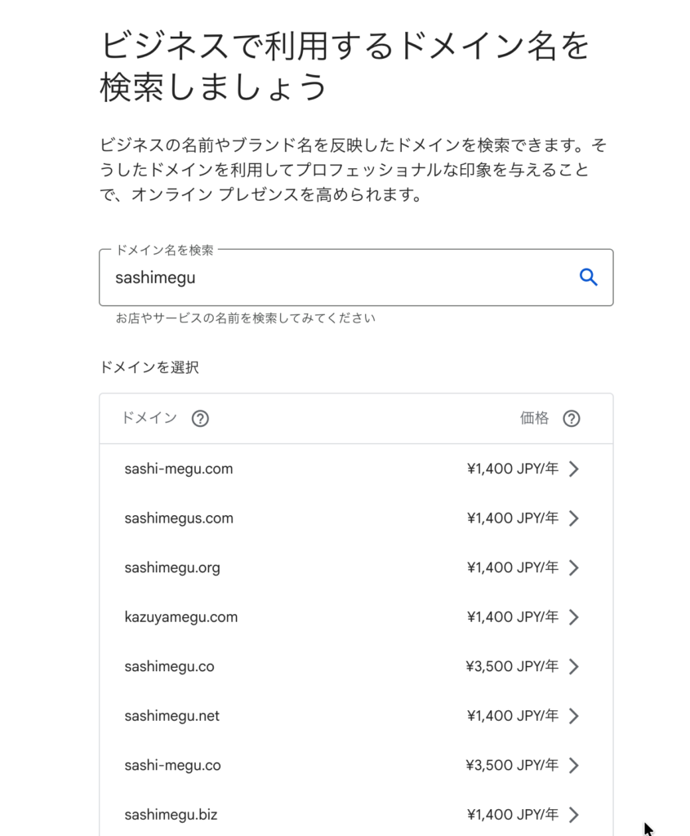
Task: Click ¥1,400 JPY/年 price for sashimegu.biz
Action: (513, 815)
